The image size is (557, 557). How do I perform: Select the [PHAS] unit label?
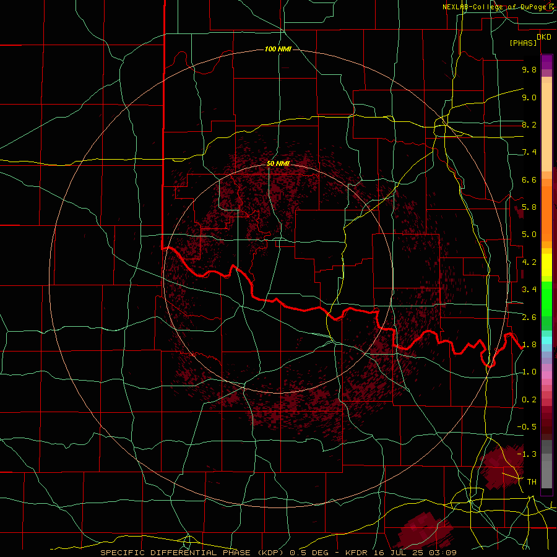(523, 43)
